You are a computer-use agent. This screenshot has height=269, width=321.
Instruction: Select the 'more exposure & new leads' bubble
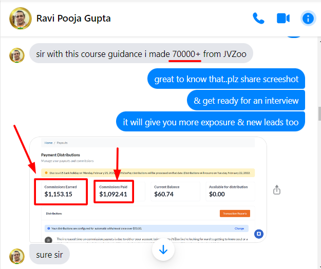(x=211, y=122)
